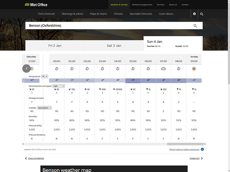Click the Benson (Oxfordshire) location search field
The image size is (230, 172).
(x=107, y=26)
